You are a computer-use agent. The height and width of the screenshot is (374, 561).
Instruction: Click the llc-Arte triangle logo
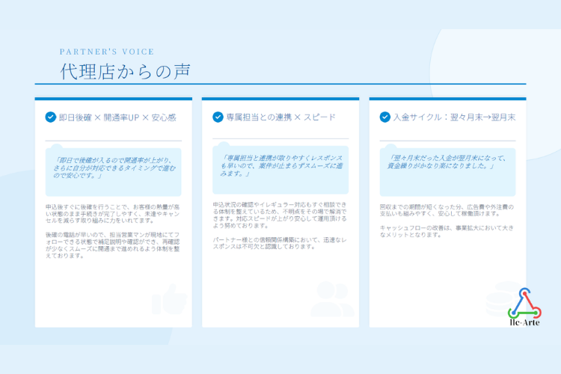click(524, 303)
